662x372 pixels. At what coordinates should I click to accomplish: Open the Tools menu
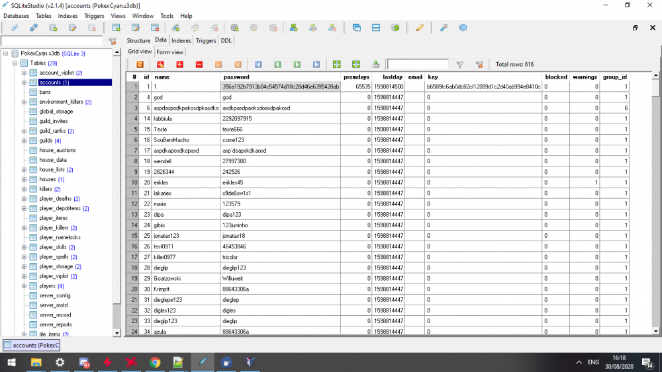pyautogui.click(x=167, y=16)
